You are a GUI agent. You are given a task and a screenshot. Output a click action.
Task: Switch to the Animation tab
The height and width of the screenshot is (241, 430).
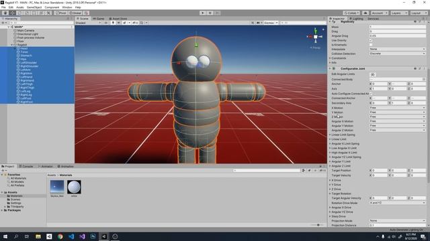tap(65, 166)
